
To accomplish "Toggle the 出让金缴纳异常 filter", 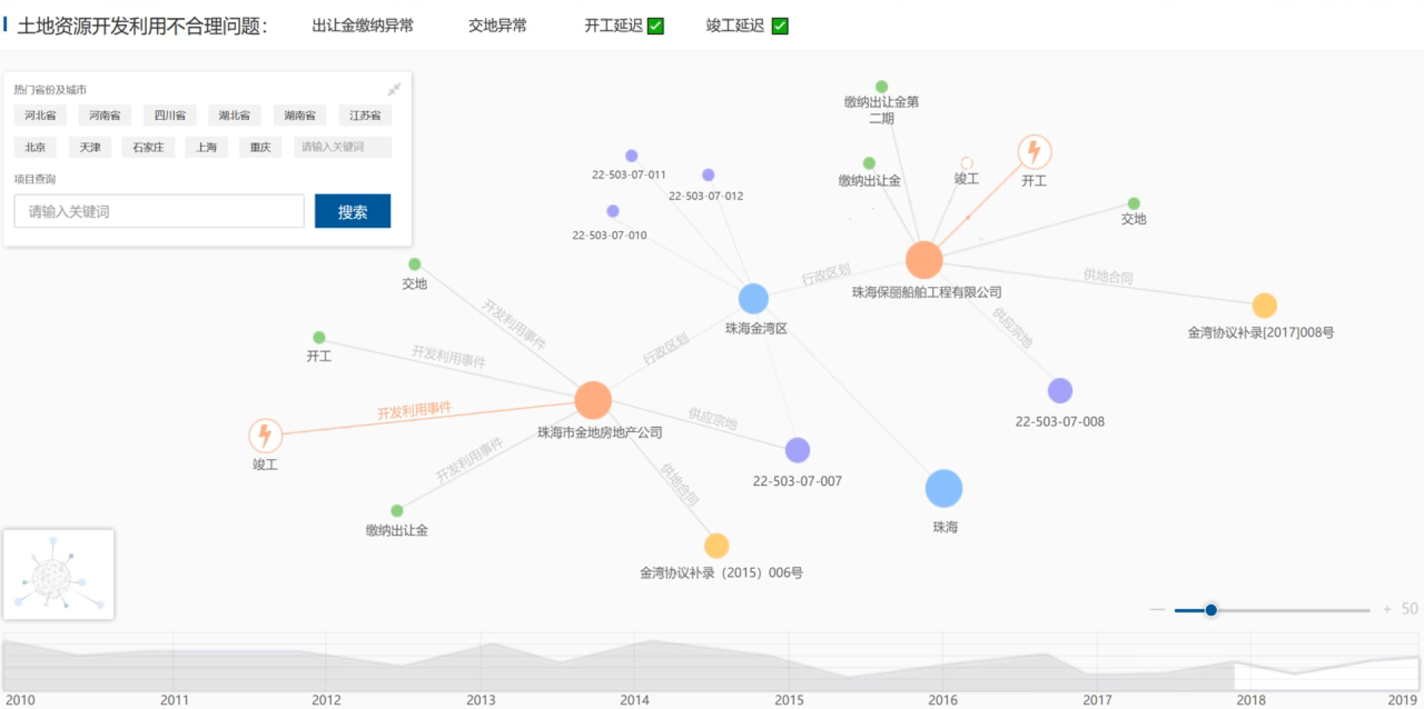I will (x=363, y=26).
